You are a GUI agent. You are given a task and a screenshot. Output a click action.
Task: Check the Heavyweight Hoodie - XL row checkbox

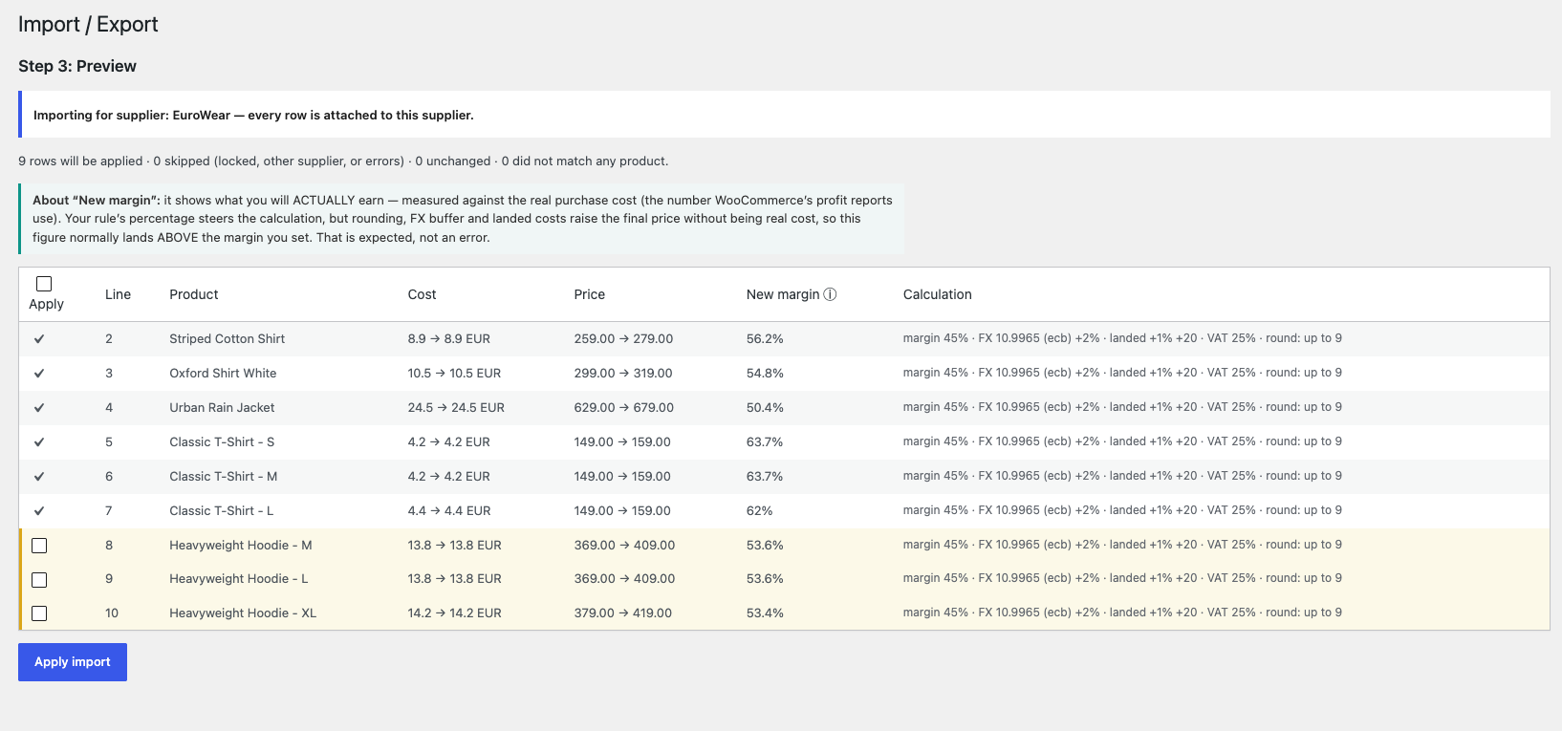click(39, 613)
